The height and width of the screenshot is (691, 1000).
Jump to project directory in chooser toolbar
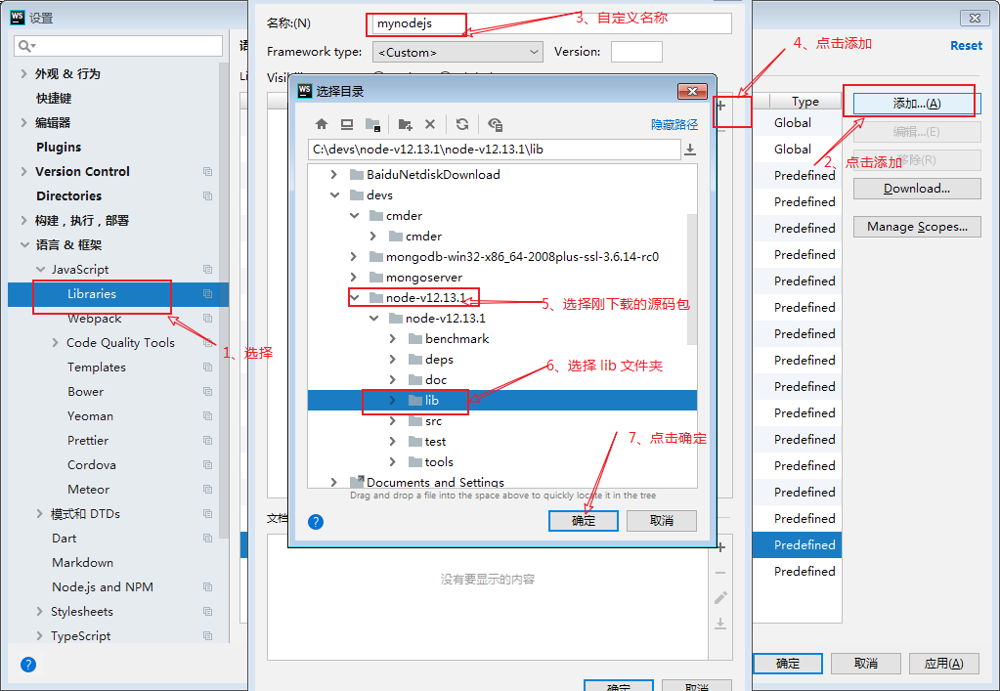pos(372,124)
